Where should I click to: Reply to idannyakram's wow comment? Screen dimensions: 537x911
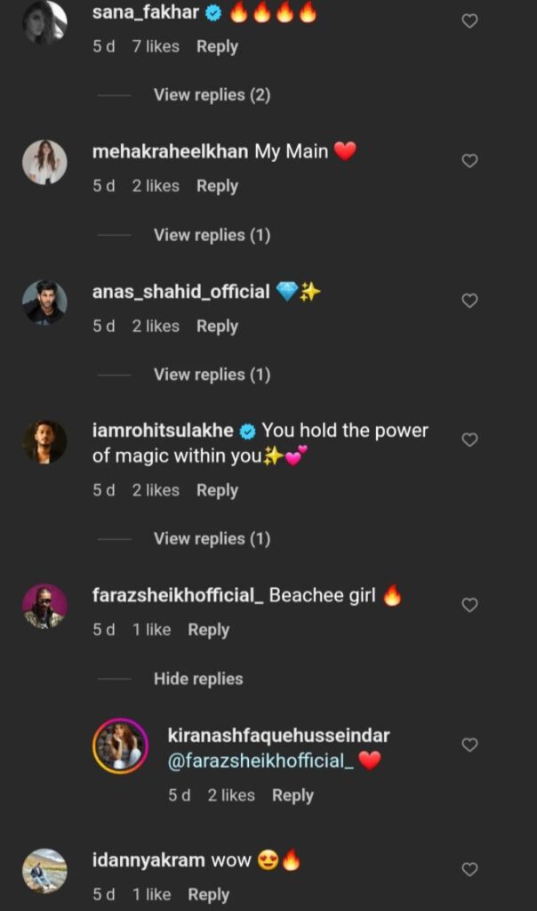pos(208,895)
